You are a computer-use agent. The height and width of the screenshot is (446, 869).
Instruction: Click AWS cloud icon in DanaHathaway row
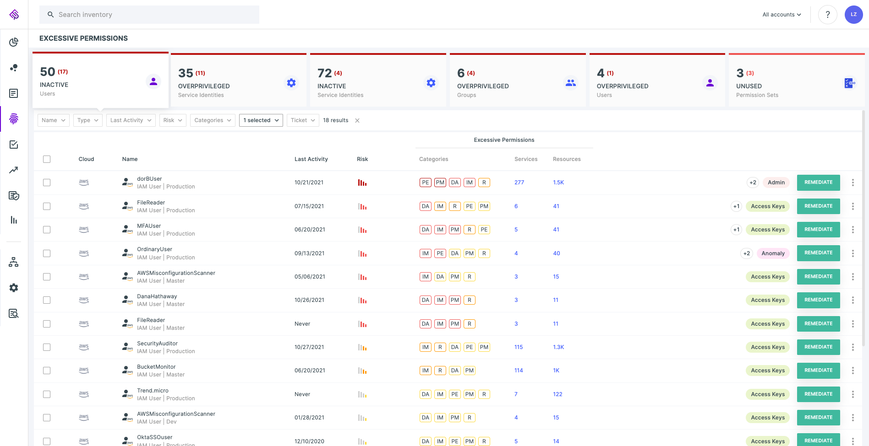(x=84, y=300)
